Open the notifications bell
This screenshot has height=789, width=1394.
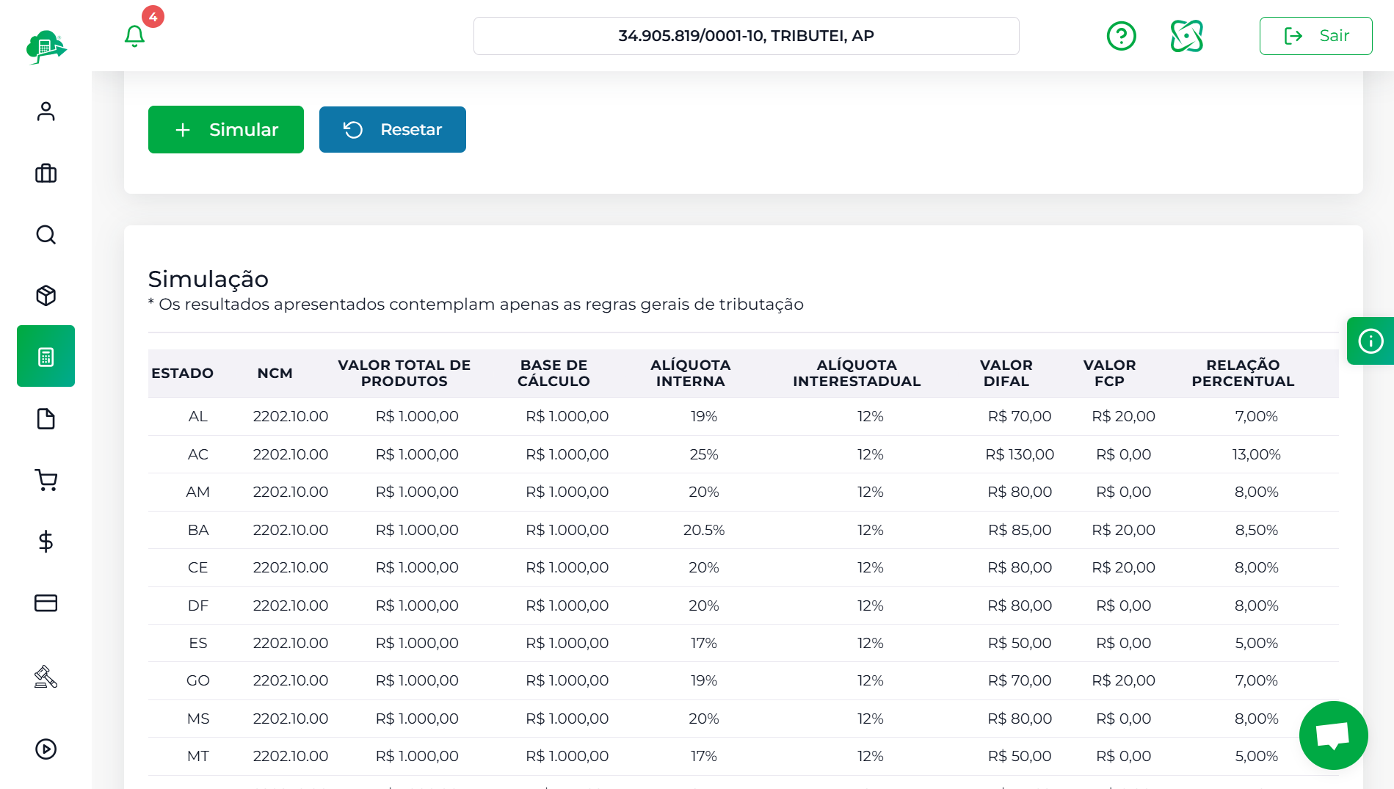(134, 36)
